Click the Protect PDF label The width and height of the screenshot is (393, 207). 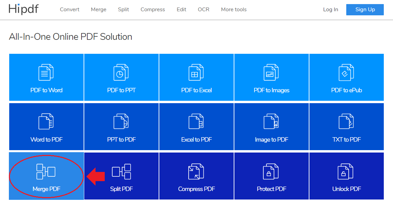click(272, 189)
